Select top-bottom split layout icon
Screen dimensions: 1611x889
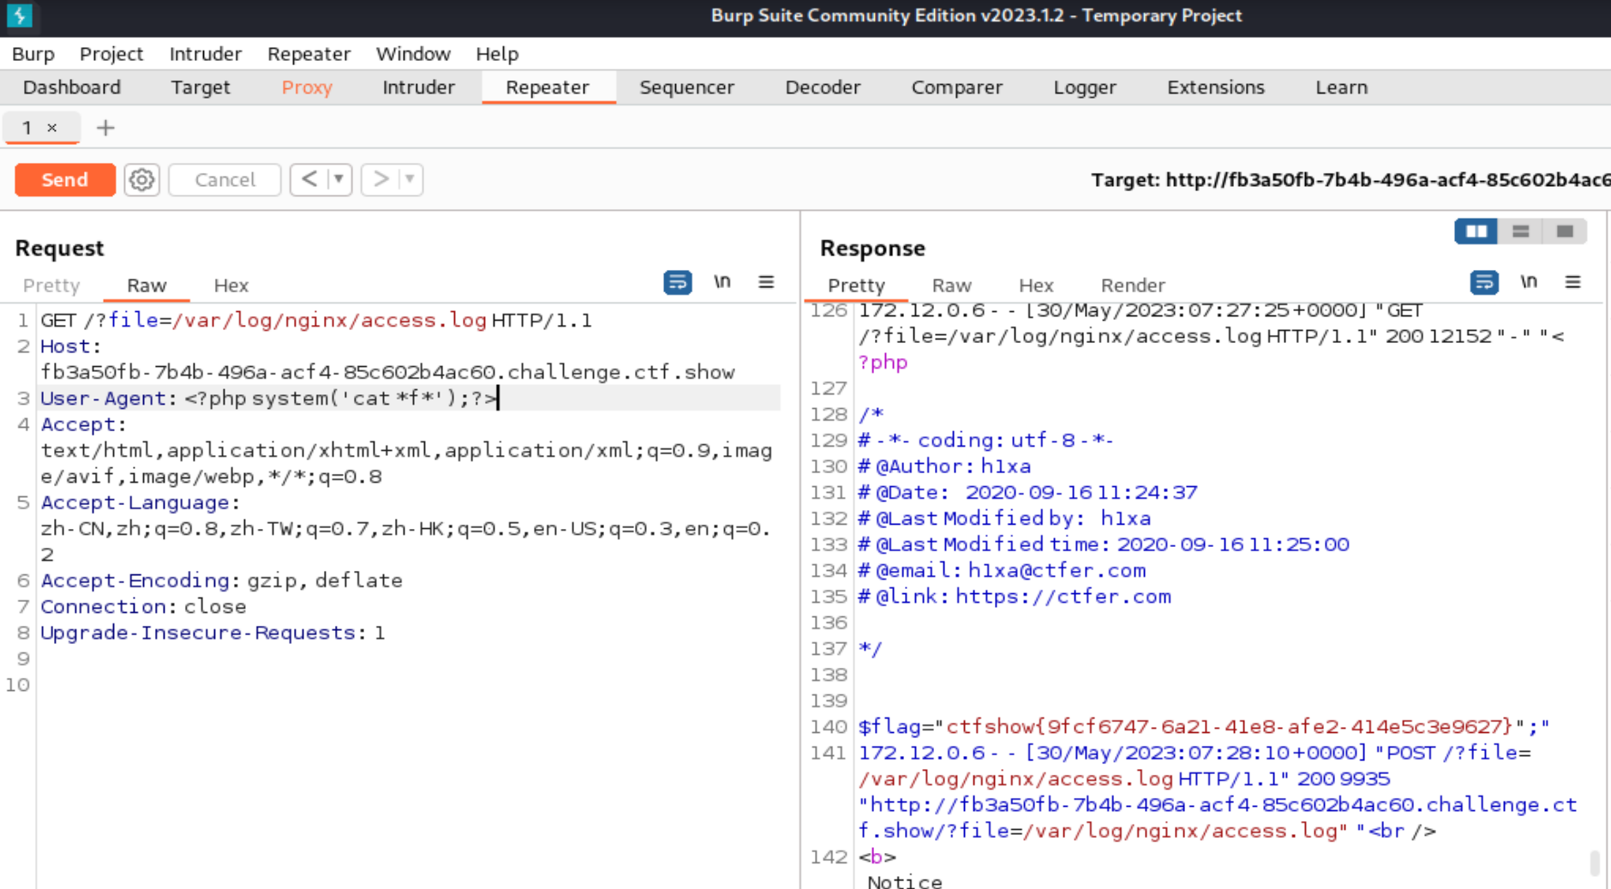tap(1521, 231)
